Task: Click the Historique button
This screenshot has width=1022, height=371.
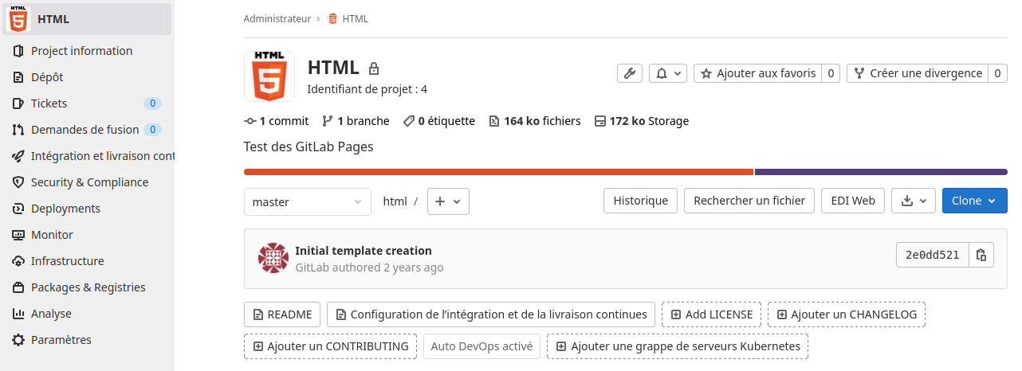Action: pyautogui.click(x=640, y=201)
